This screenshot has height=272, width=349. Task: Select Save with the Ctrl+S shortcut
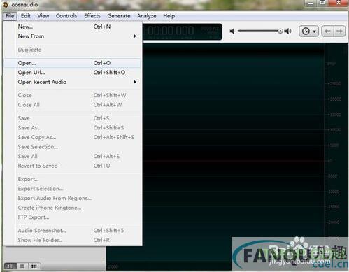(x=72, y=118)
